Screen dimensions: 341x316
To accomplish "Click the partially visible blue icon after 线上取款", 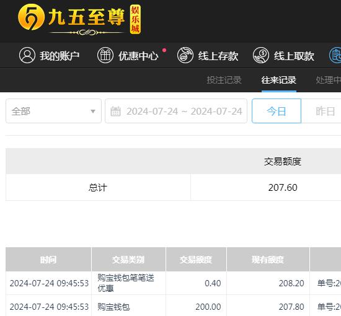I will point(335,55).
